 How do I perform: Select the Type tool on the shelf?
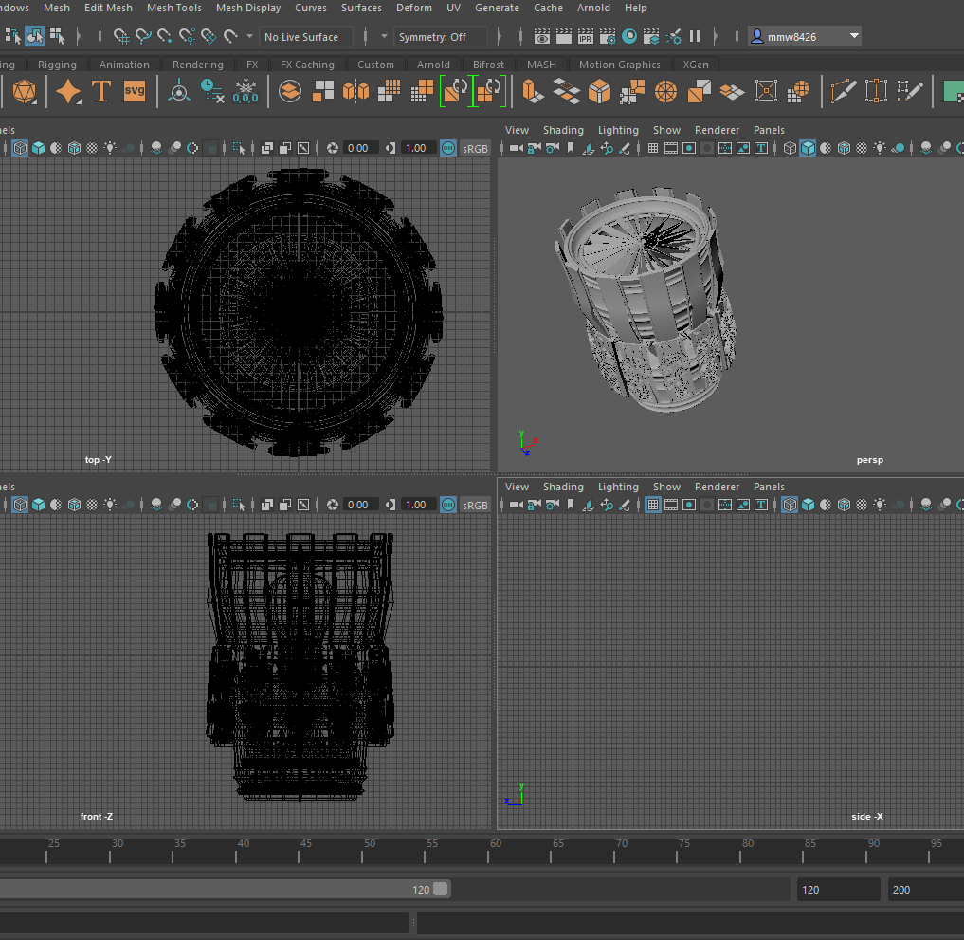click(101, 92)
